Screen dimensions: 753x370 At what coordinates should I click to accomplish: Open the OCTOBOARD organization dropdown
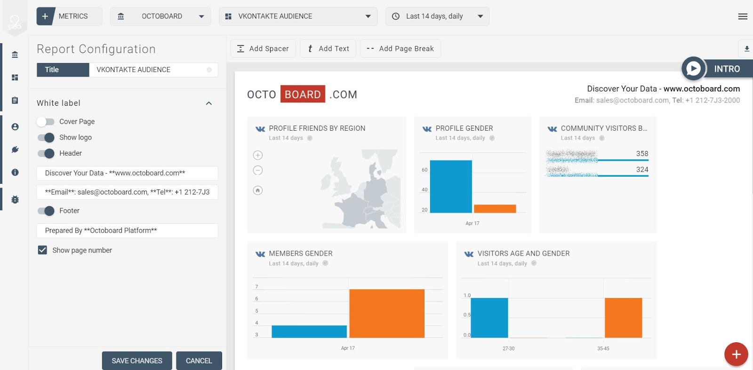160,16
